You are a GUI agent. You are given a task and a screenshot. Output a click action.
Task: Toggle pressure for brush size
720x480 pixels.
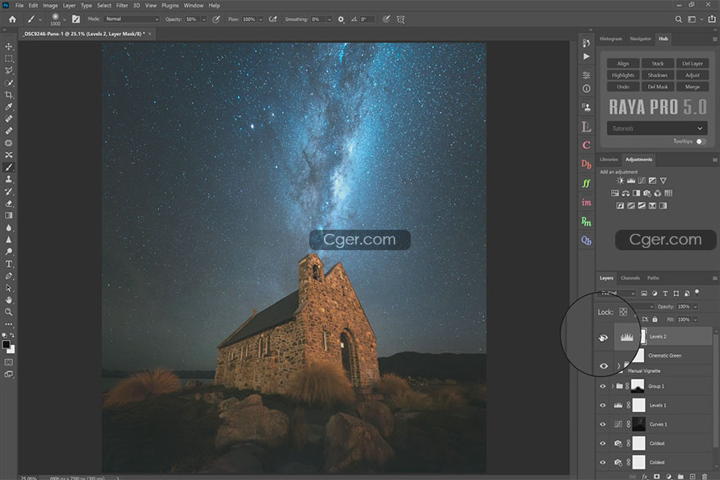click(386, 20)
